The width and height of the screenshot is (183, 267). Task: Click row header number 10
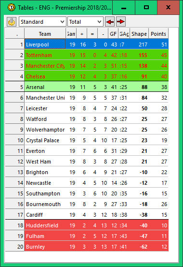coord(15,140)
